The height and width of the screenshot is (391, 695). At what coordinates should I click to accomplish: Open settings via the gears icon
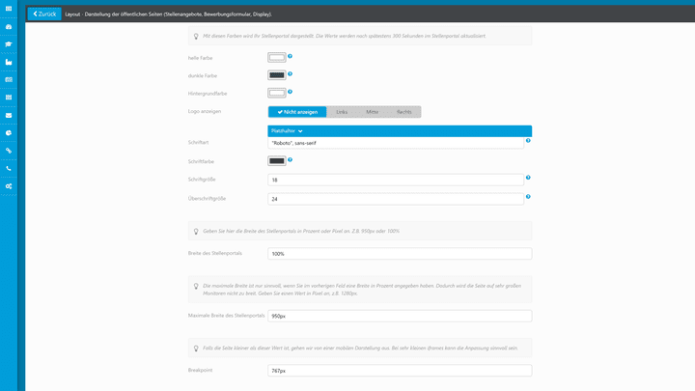(x=9, y=185)
